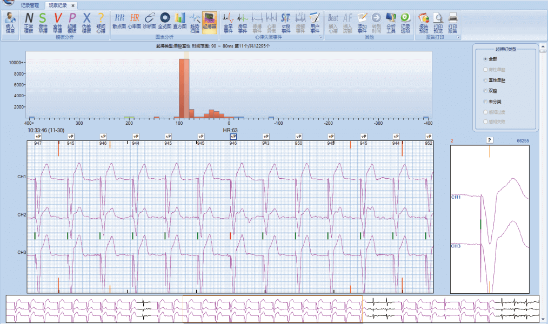548x324 pixels.
Task: Open the 直方图 histogram view
Action: [179, 21]
